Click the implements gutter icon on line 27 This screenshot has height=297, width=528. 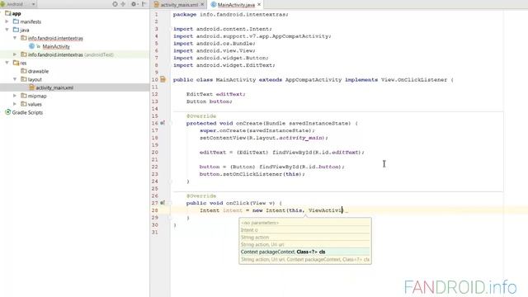click(163, 203)
